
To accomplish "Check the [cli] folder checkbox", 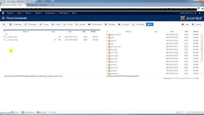I will pyautogui.click(x=107, y=44).
